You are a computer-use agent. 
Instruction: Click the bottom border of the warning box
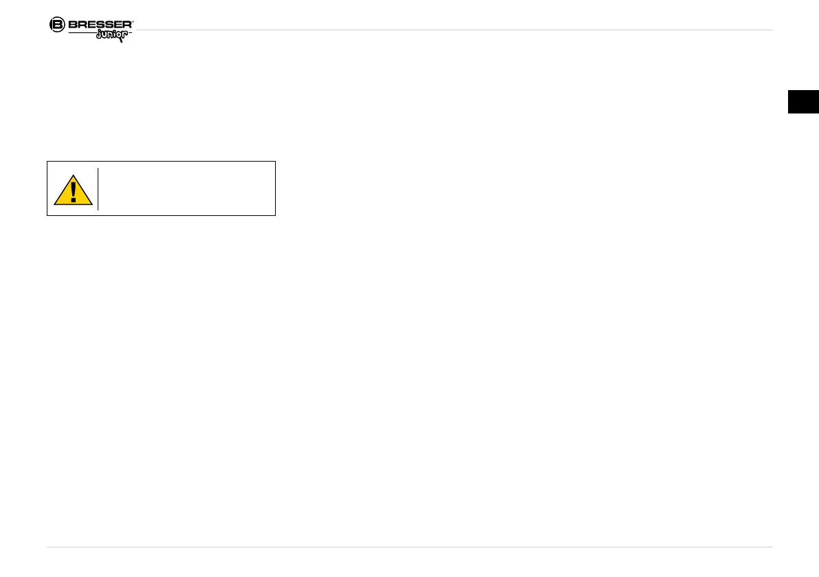(161, 215)
